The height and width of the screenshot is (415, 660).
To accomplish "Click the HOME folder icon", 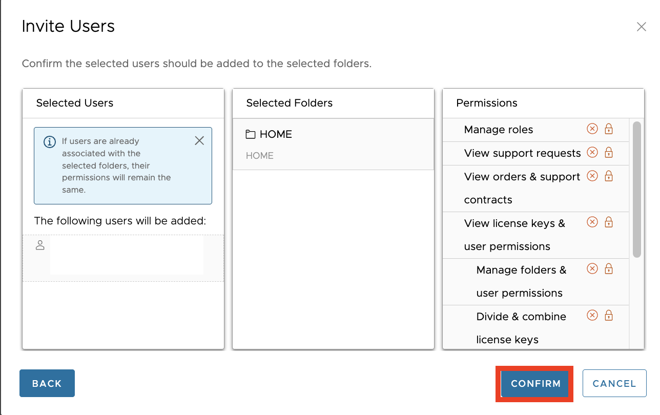I will point(251,135).
